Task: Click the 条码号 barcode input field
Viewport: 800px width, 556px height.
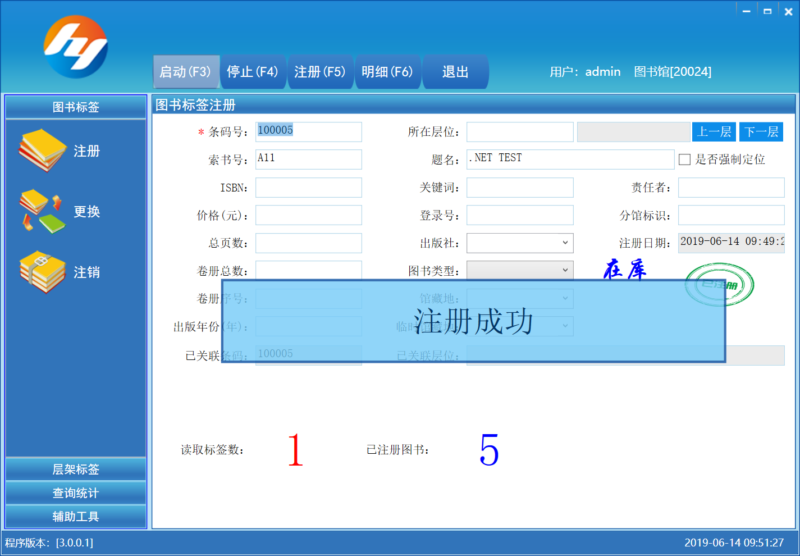Action: point(308,131)
